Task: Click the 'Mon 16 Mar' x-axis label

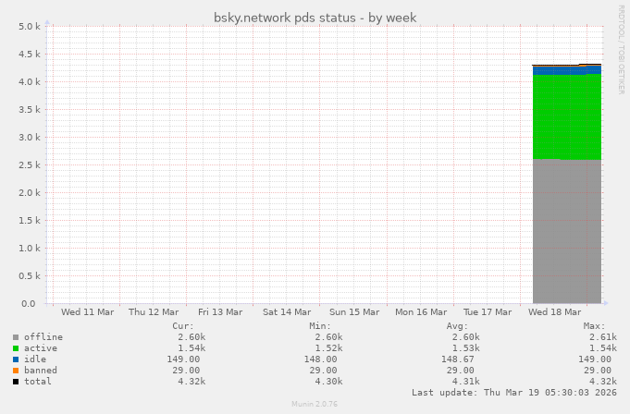Action: click(x=421, y=312)
